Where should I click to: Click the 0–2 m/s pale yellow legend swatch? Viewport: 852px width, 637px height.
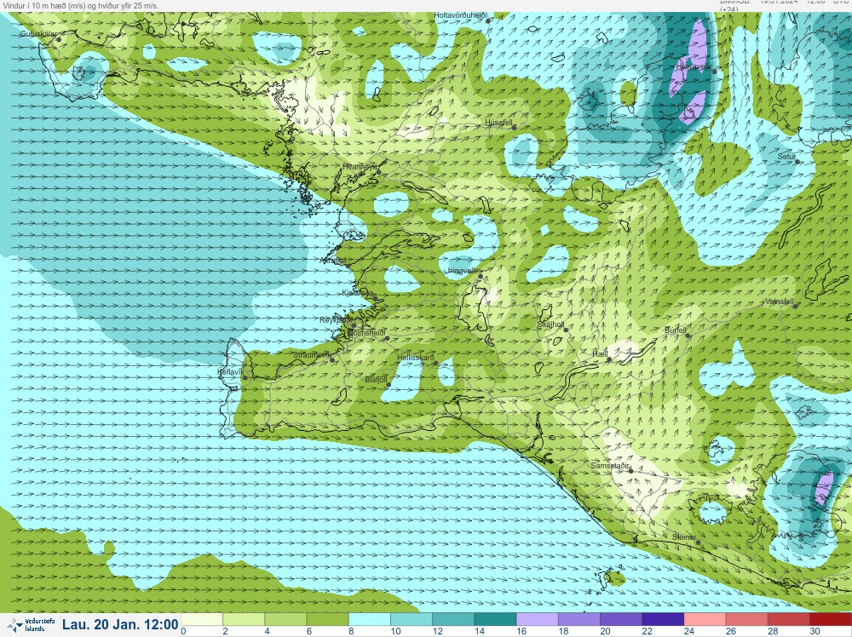(202, 620)
